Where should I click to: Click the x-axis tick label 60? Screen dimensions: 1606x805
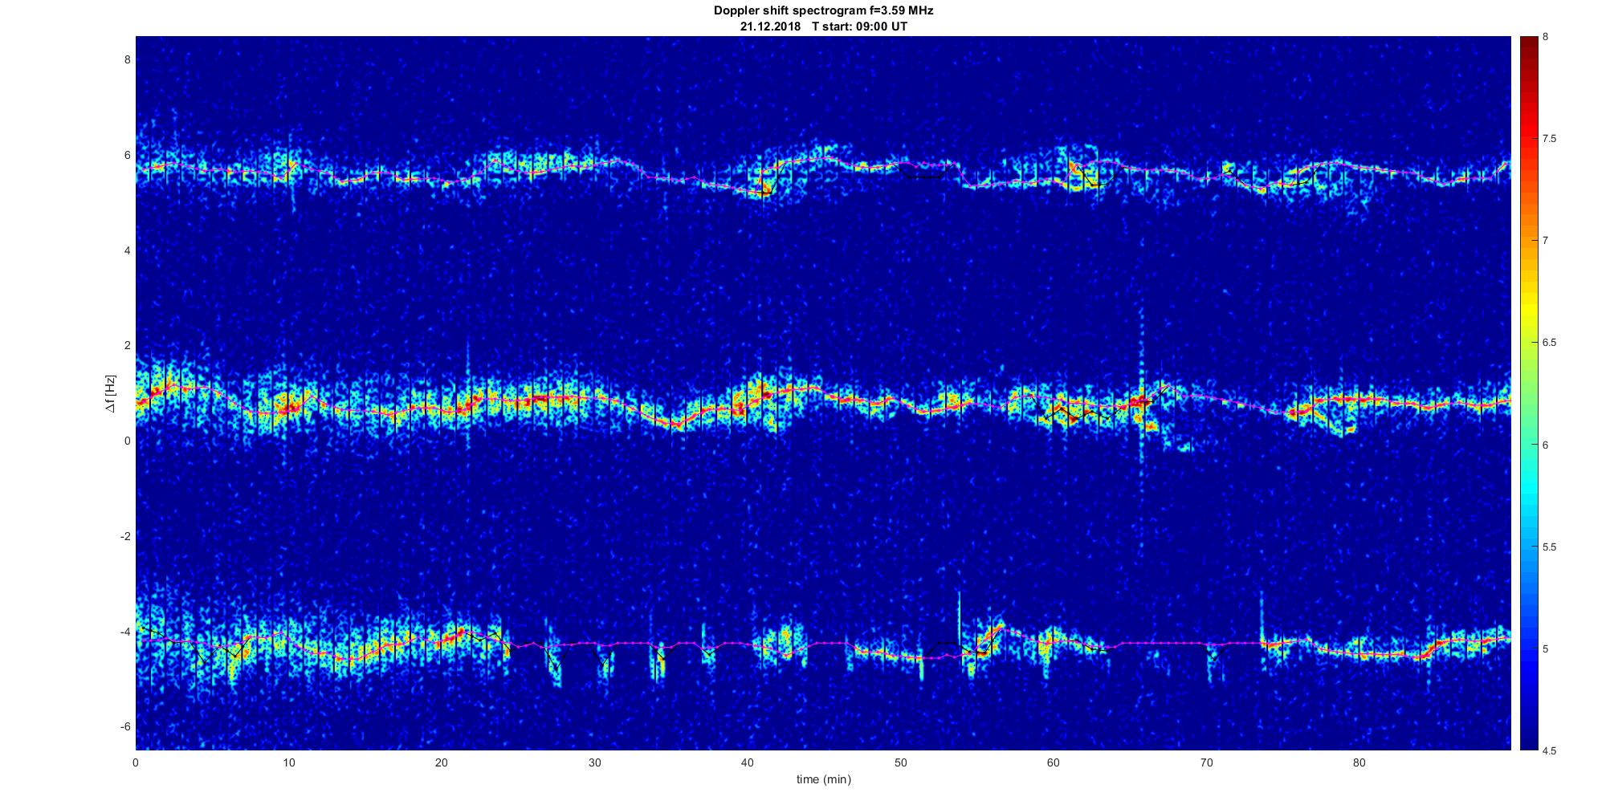(x=1054, y=762)
